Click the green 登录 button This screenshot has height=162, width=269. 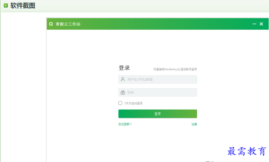pyautogui.click(x=158, y=114)
